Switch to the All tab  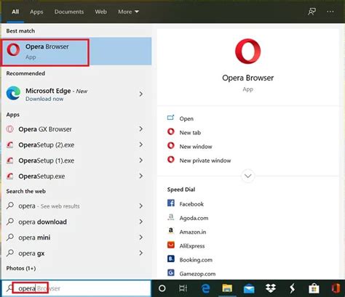point(15,12)
